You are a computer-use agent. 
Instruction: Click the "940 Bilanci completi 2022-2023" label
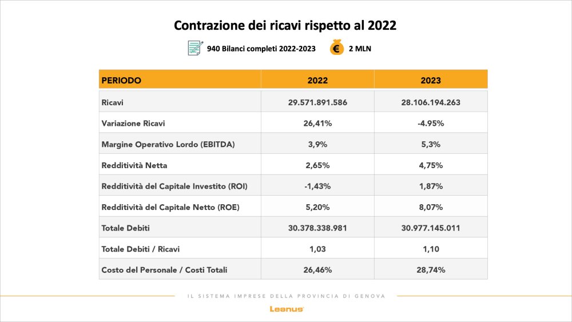[x=261, y=49]
